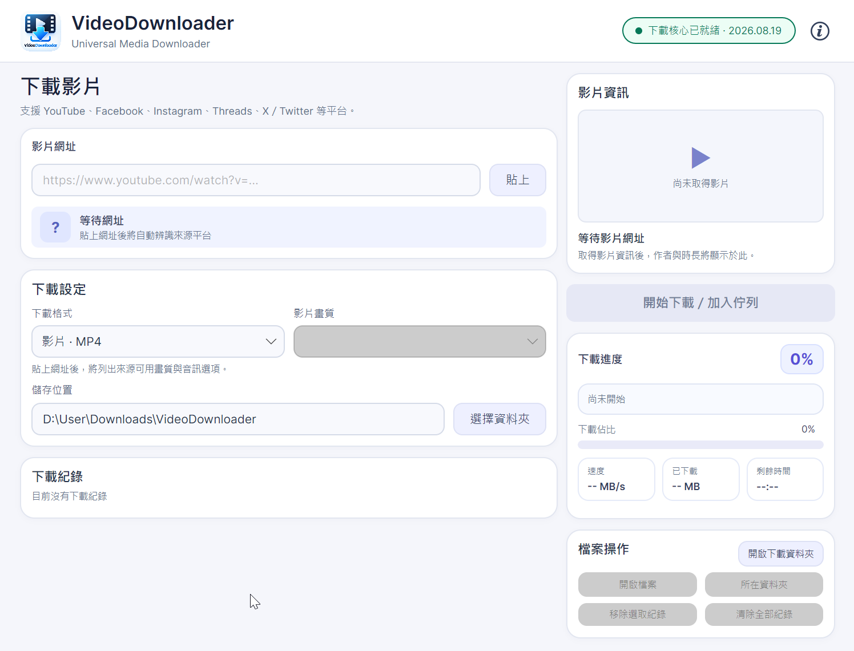Click the storage path field
Image resolution: width=854 pixels, height=651 pixels.
pyautogui.click(x=238, y=419)
